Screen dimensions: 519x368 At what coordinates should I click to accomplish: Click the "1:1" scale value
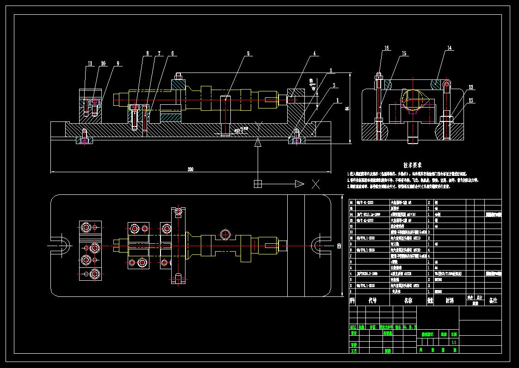coord(454,343)
